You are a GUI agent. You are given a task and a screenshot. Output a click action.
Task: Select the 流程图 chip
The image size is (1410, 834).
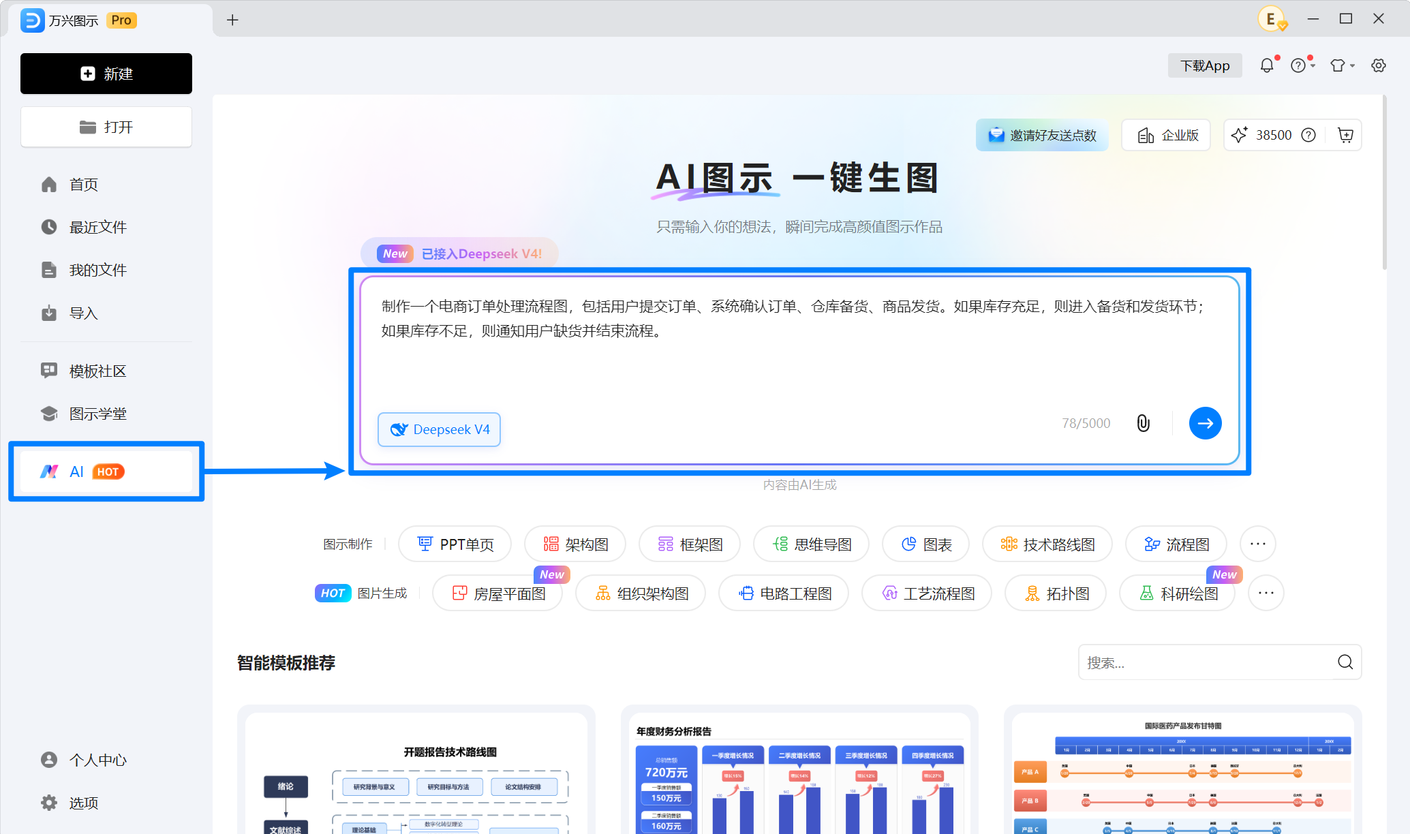tap(1176, 544)
